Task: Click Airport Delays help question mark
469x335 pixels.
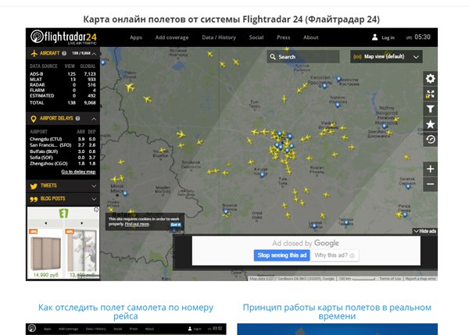Action: click(x=77, y=119)
